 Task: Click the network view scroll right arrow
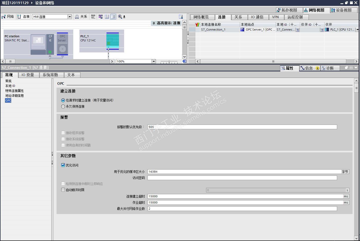pyautogui.click(x=112, y=61)
